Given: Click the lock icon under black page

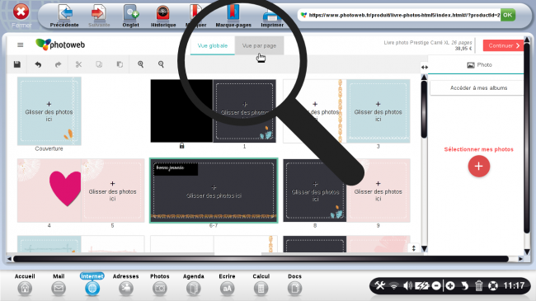Looking at the screenshot, I should (182, 146).
